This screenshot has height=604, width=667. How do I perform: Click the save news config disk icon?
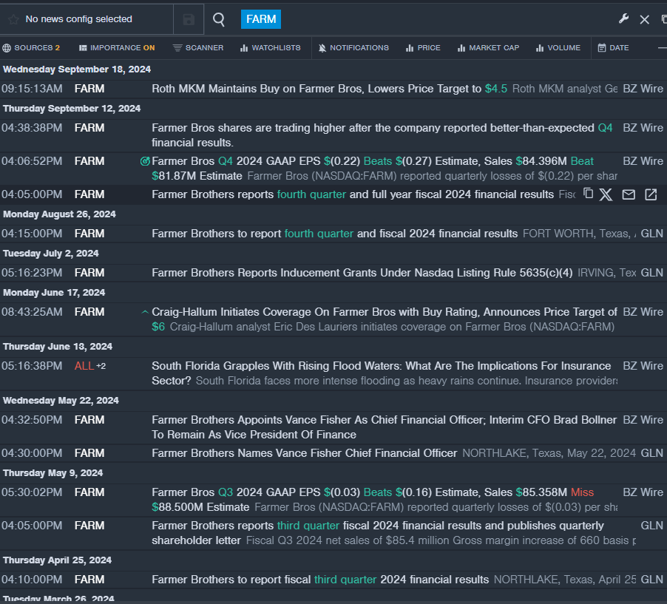click(x=189, y=19)
